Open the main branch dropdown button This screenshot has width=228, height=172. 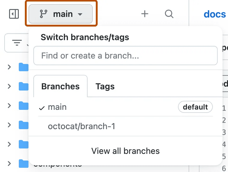[x=61, y=14]
